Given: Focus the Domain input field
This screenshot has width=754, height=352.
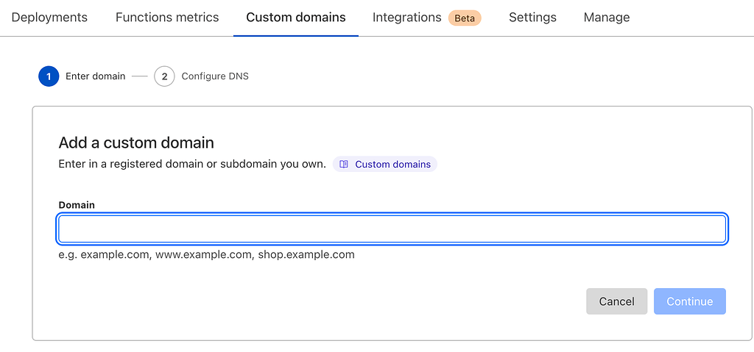Looking at the screenshot, I should tap(392, 229).
